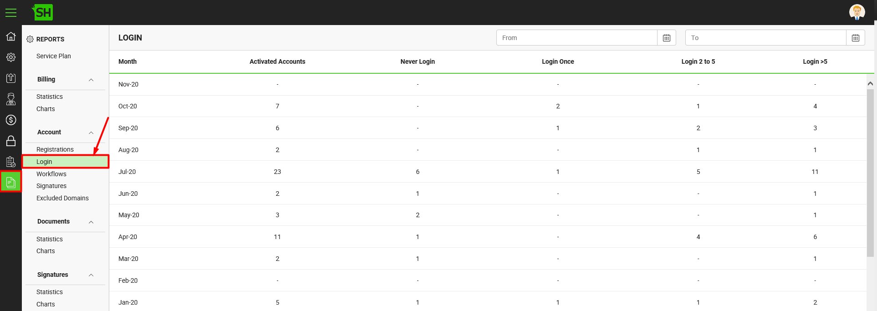Viewport: 877px width, 311px height.
Task: Select the Nov-20 row label
Action: 128,84
